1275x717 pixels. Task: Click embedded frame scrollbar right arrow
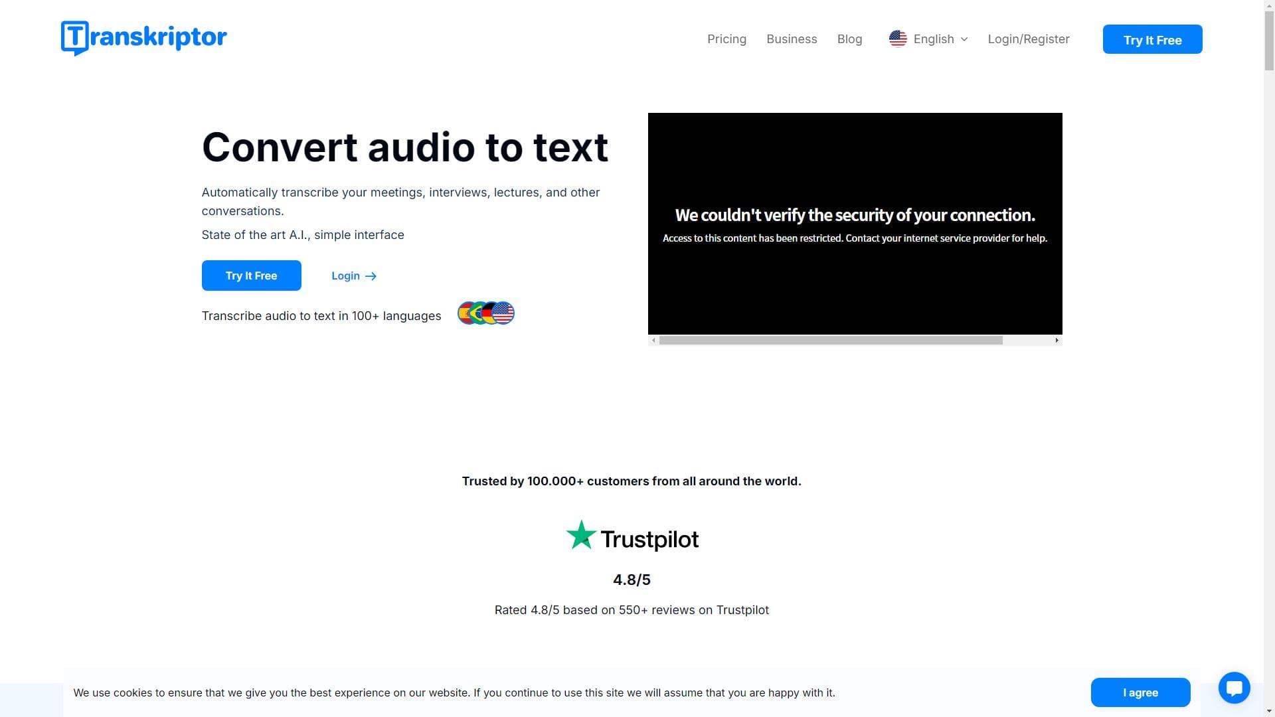1057,341
